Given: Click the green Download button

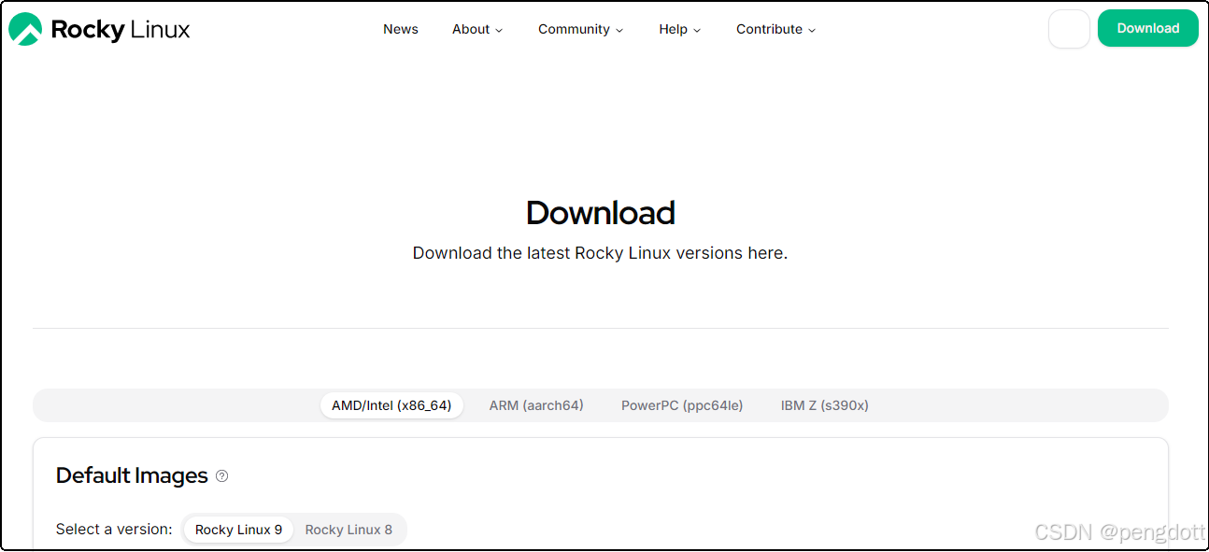Looking at the screenshot, I should click(1147, 28).
